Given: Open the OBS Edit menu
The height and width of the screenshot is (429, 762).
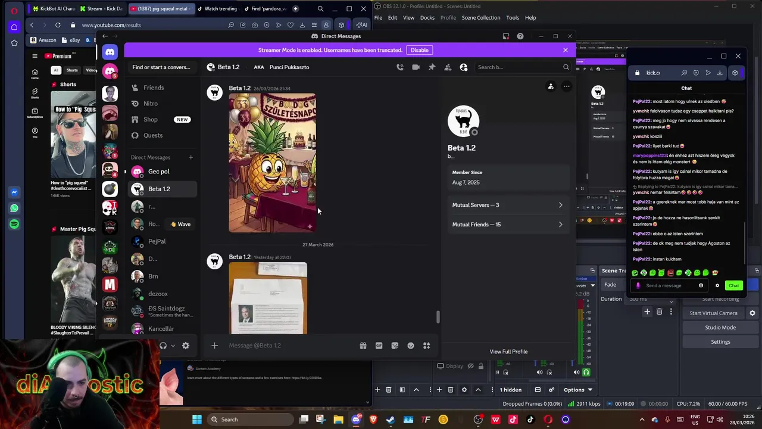Looking at the screenshot, I should point(392,18).
